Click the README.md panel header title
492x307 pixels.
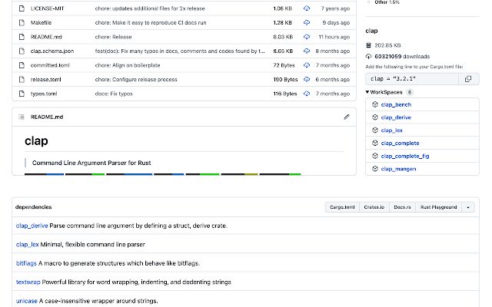(47, 117)
